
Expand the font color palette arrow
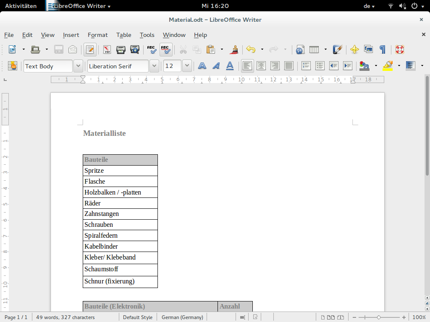376,66
